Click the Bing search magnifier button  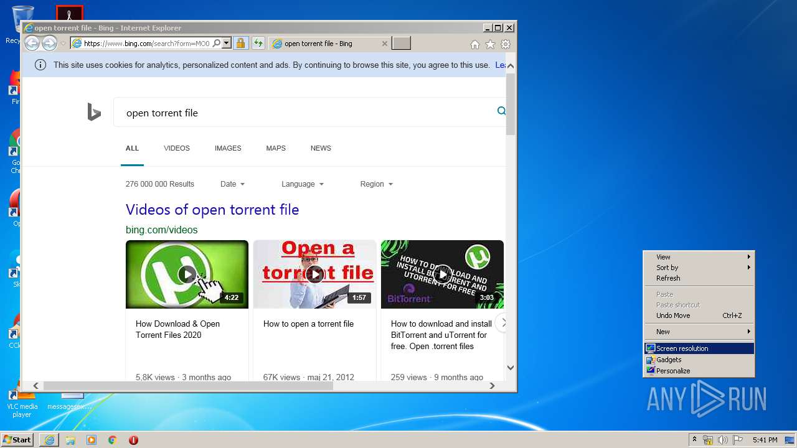click(501, 111)
